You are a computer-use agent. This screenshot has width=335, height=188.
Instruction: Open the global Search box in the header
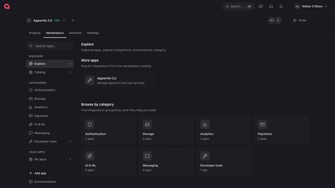pyautogui.click(x=239, y=6)
